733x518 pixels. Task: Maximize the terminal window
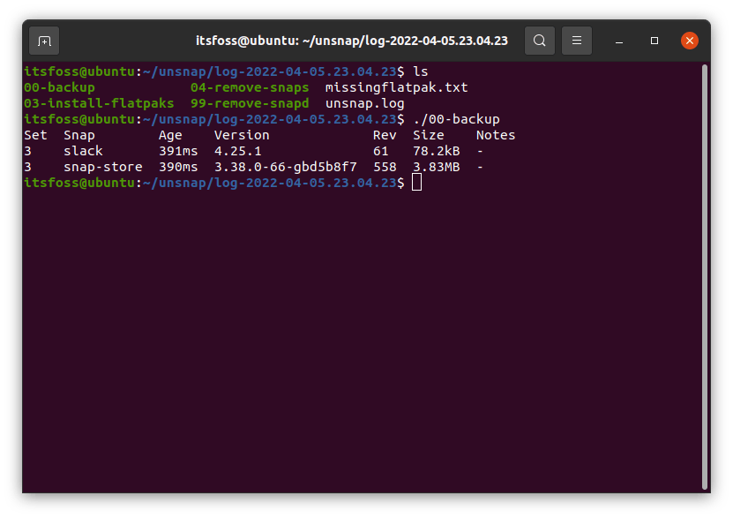pos(654,41)
